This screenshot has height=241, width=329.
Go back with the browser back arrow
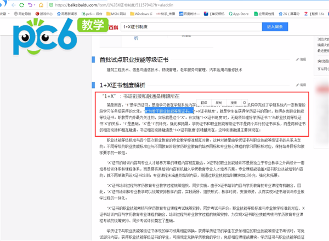(x=14, y=5)
